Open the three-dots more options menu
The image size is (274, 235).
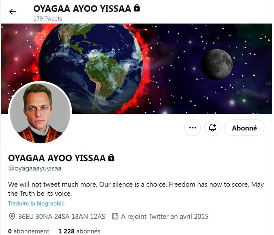(x=192, y=128)
